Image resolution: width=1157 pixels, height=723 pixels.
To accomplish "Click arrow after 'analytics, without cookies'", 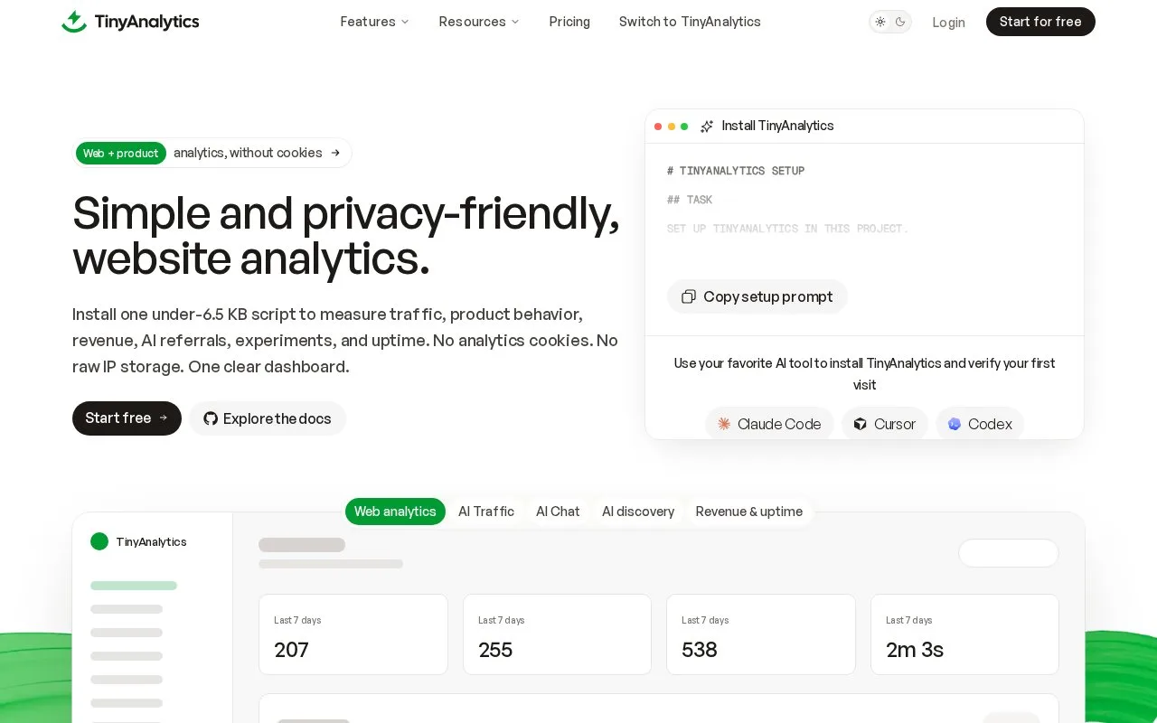I will [x=335, y=153].
